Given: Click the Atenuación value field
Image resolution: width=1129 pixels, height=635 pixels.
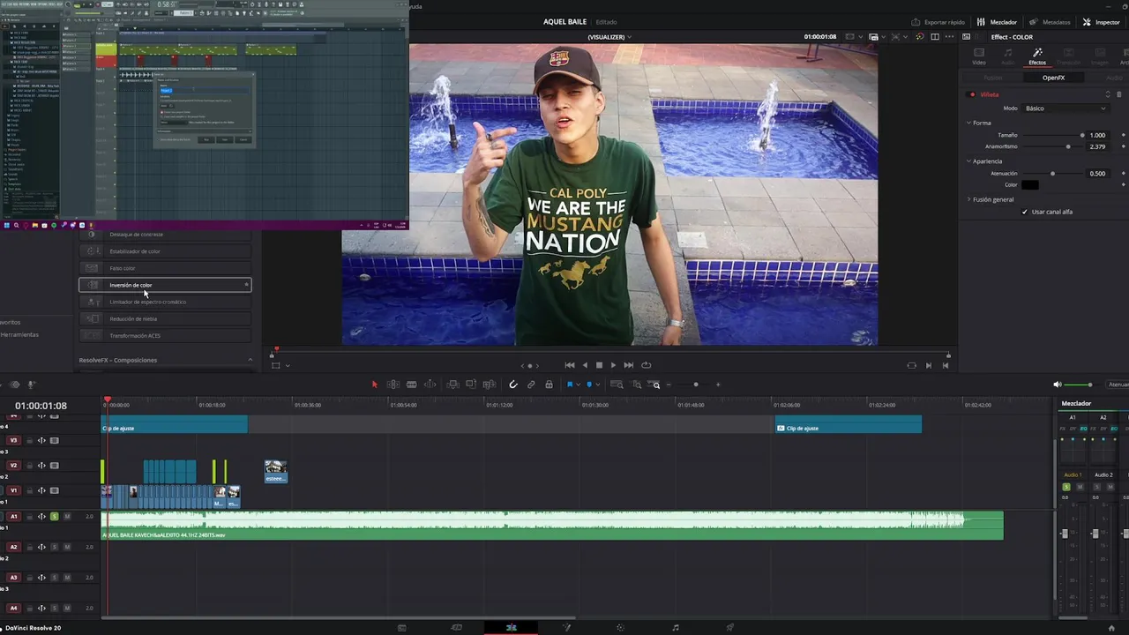Looking at the screenshot, I should pos(1097,174).
